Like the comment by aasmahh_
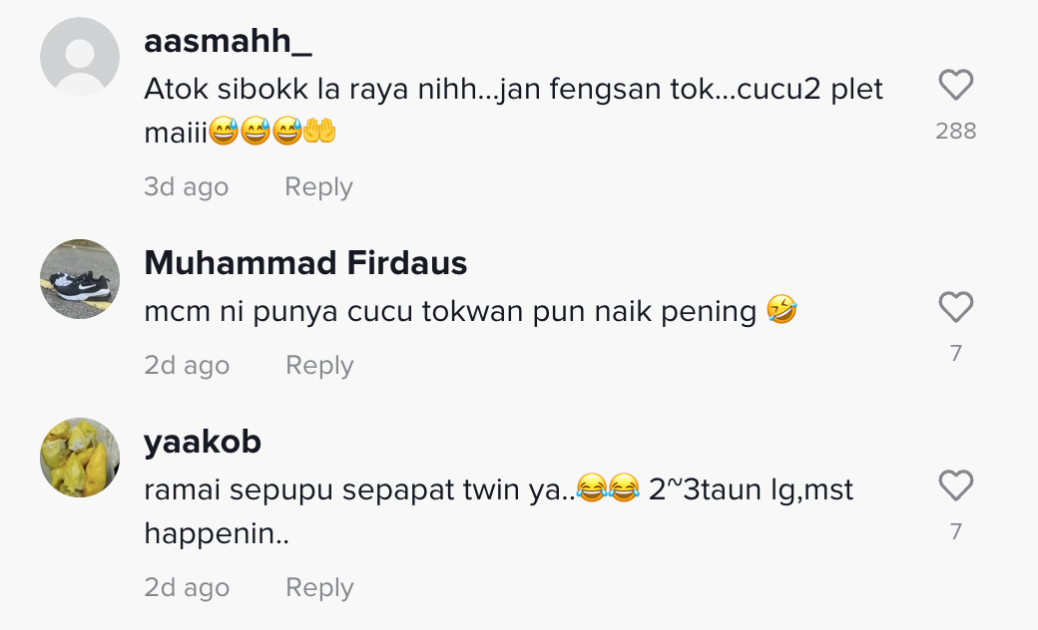 coord(956,85)
